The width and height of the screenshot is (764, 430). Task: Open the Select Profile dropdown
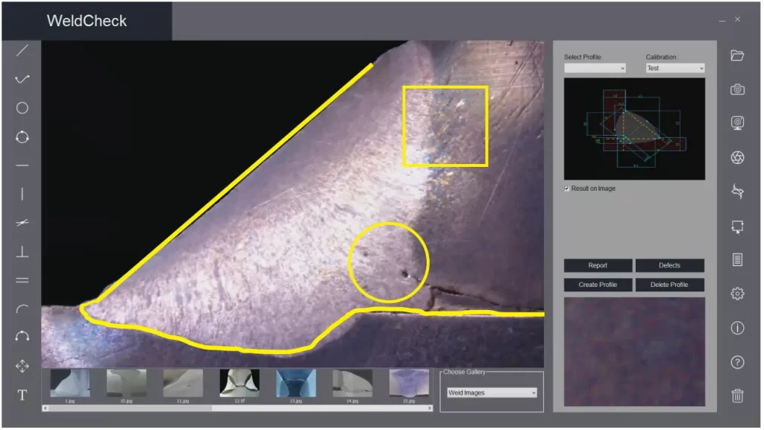(x=595, y=68)
